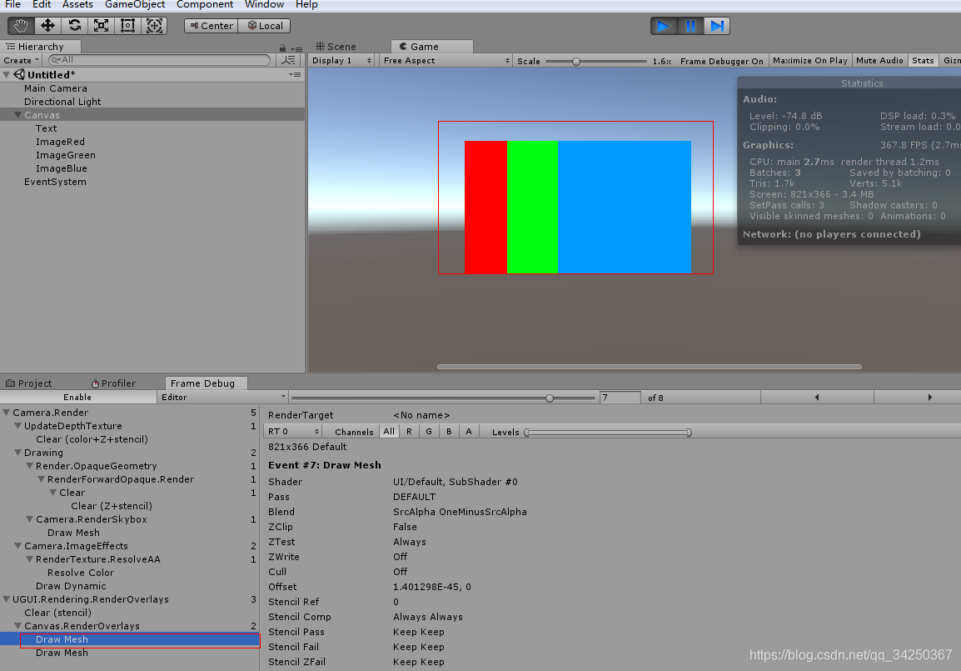Viewport: 961px width, 671px height.
Task: Lock the Hierarchy panel
Action: pyautogui.click(x=282, y=48)
